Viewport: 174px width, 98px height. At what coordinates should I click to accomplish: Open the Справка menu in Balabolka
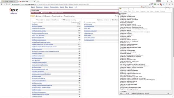[x=163, y=11]
